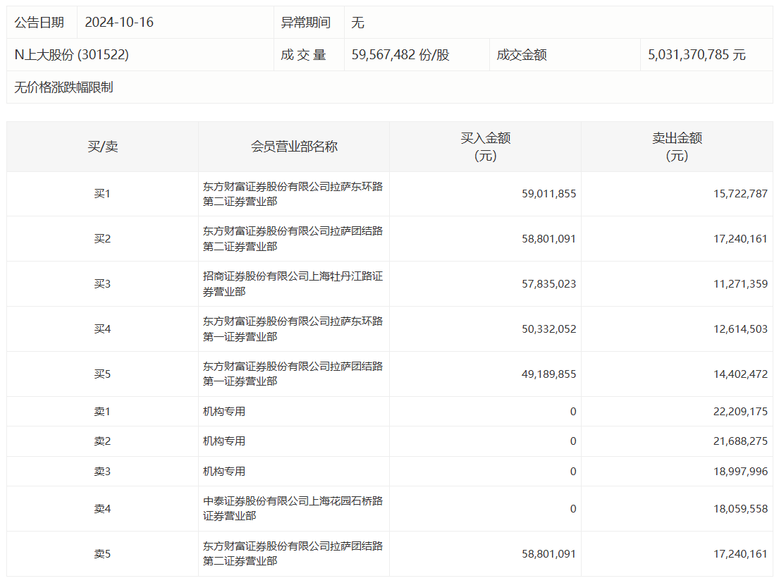Viewport: 779px width, 583px height.
Task: Select the stock name N上大股份 (301522)
Action: [71, 55]
